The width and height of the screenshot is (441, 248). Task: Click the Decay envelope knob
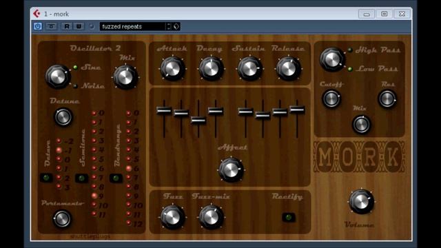(212, 69)
